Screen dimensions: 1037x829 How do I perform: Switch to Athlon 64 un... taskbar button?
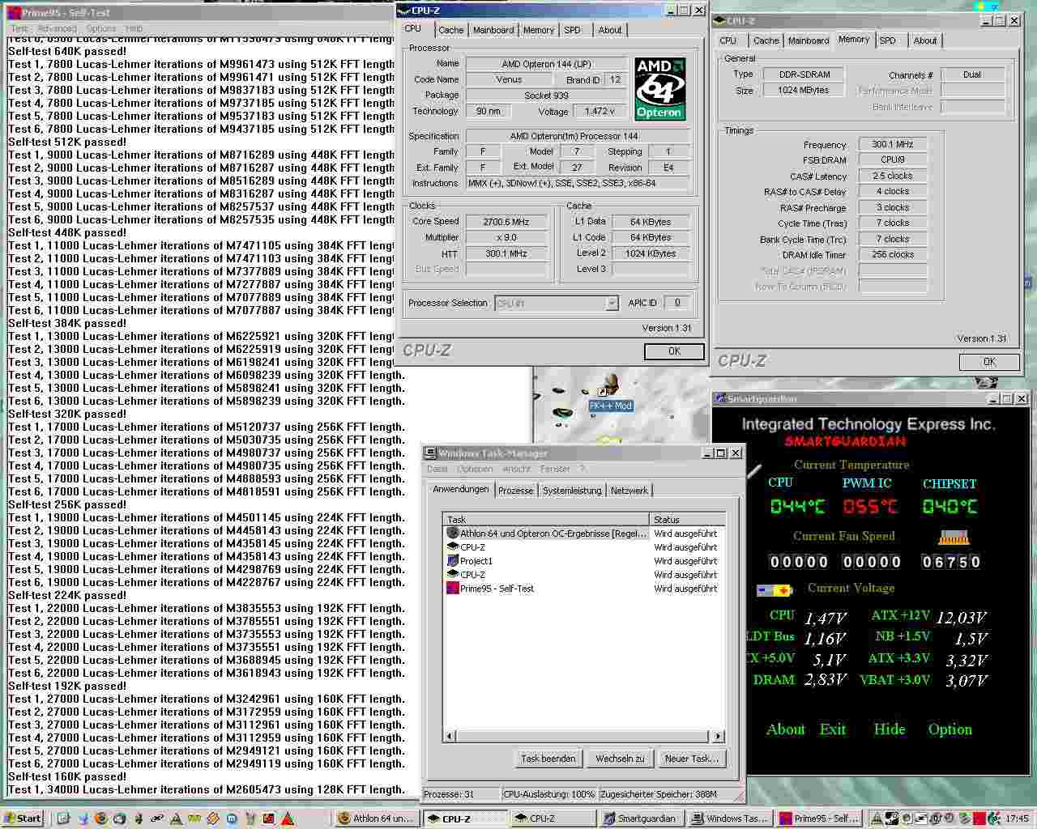click(378, 818)
